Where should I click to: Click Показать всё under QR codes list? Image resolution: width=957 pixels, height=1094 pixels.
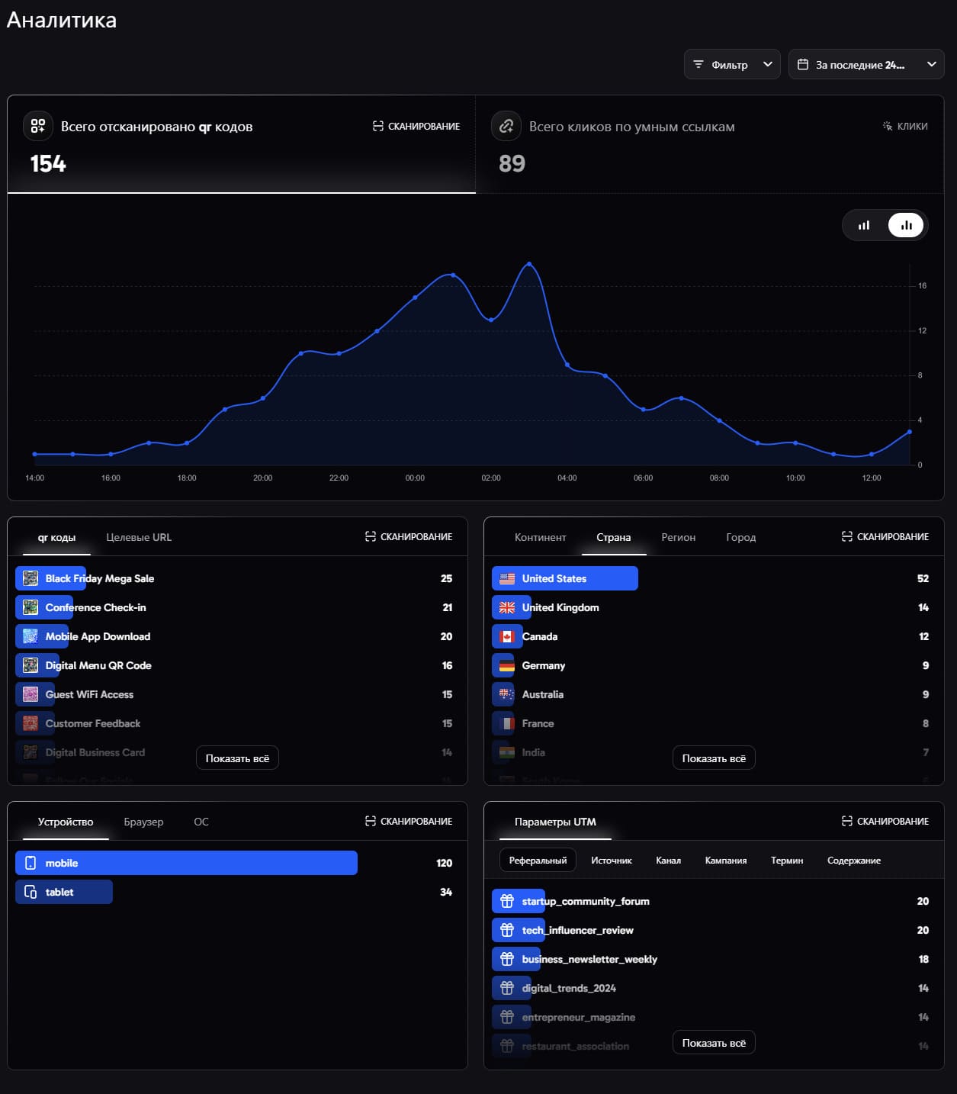[x=237, y=758]
